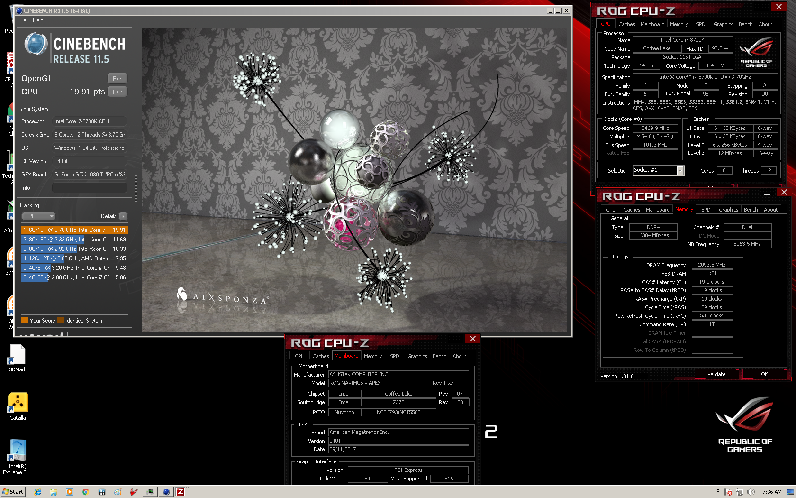Run the CPU benchmark in Cinebench
This screenshot has width=796, height=498.
click(x=118, y=92)
